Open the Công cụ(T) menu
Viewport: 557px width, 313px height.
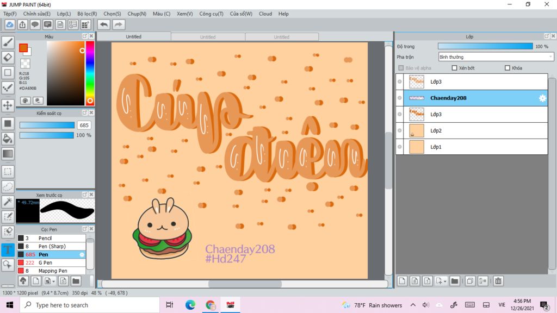click(x=212, y=14)
